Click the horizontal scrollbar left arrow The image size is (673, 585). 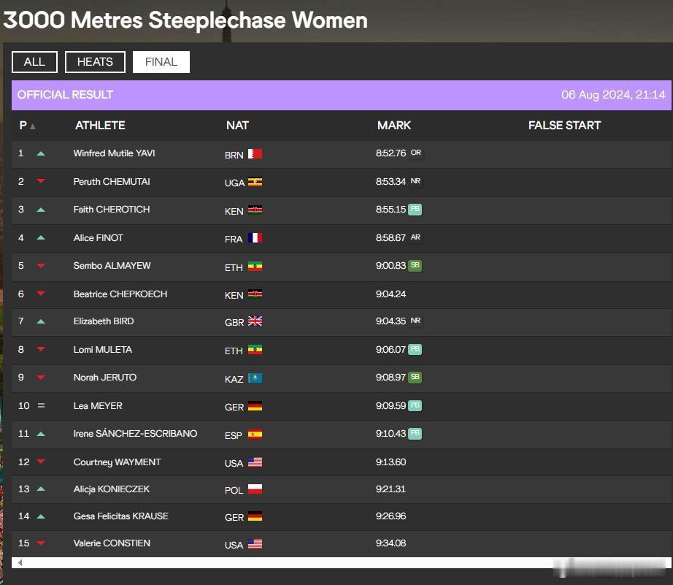point(20,562)
